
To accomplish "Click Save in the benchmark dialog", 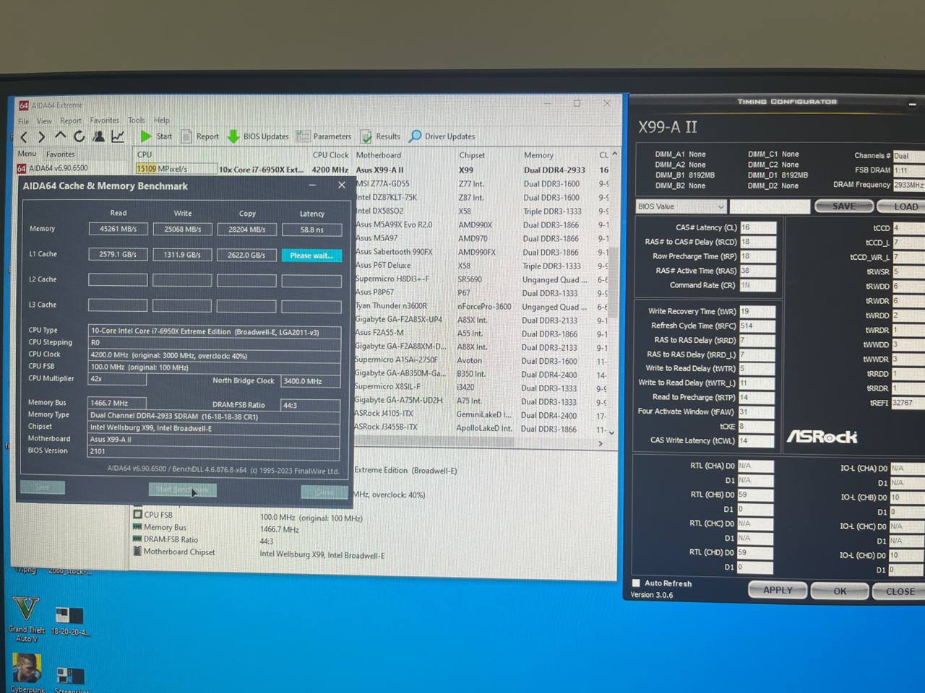I will (x=43, y=487).
